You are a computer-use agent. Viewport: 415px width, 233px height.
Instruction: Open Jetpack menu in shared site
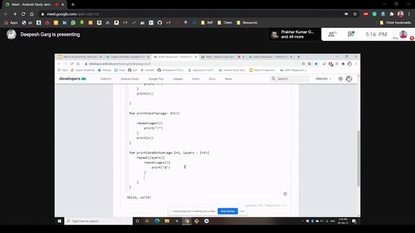click(178, 79)
